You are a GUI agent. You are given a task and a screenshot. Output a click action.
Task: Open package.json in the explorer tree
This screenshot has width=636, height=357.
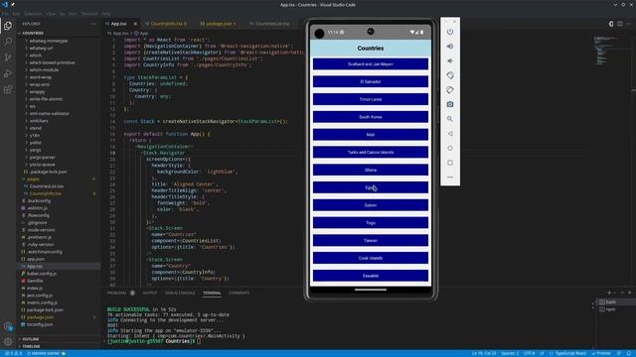(40, 317)
